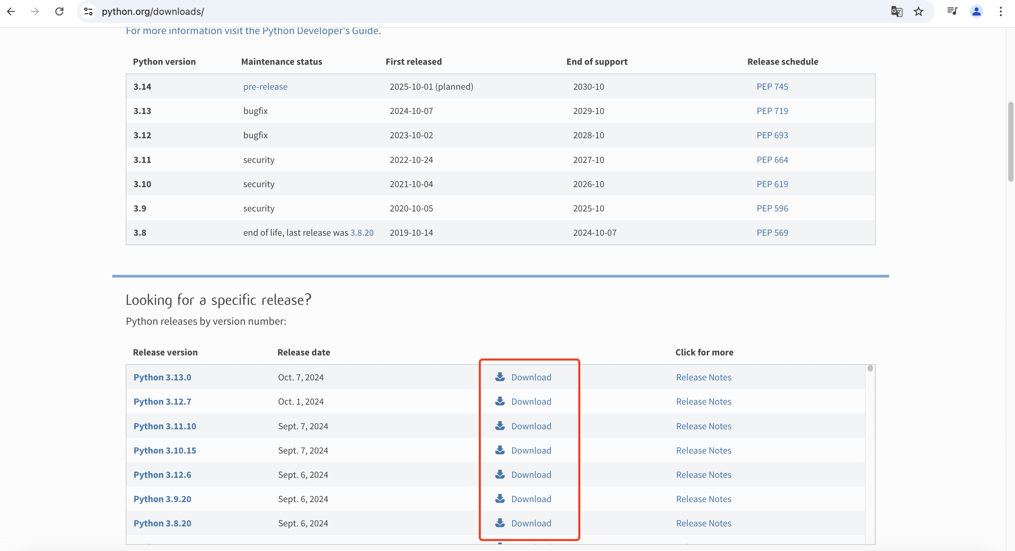
Task: Open the Python 3.9.20 release page
Action: click(162, 499)
